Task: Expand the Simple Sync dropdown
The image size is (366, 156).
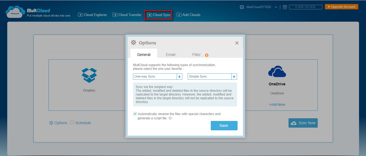Action: click(x=234, y=77)
